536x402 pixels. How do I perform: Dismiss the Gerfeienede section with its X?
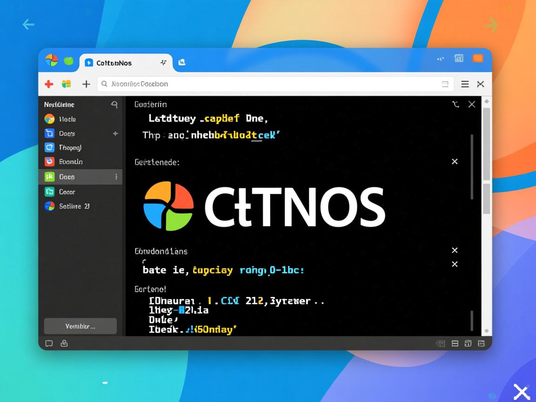[x=455, y=161]
